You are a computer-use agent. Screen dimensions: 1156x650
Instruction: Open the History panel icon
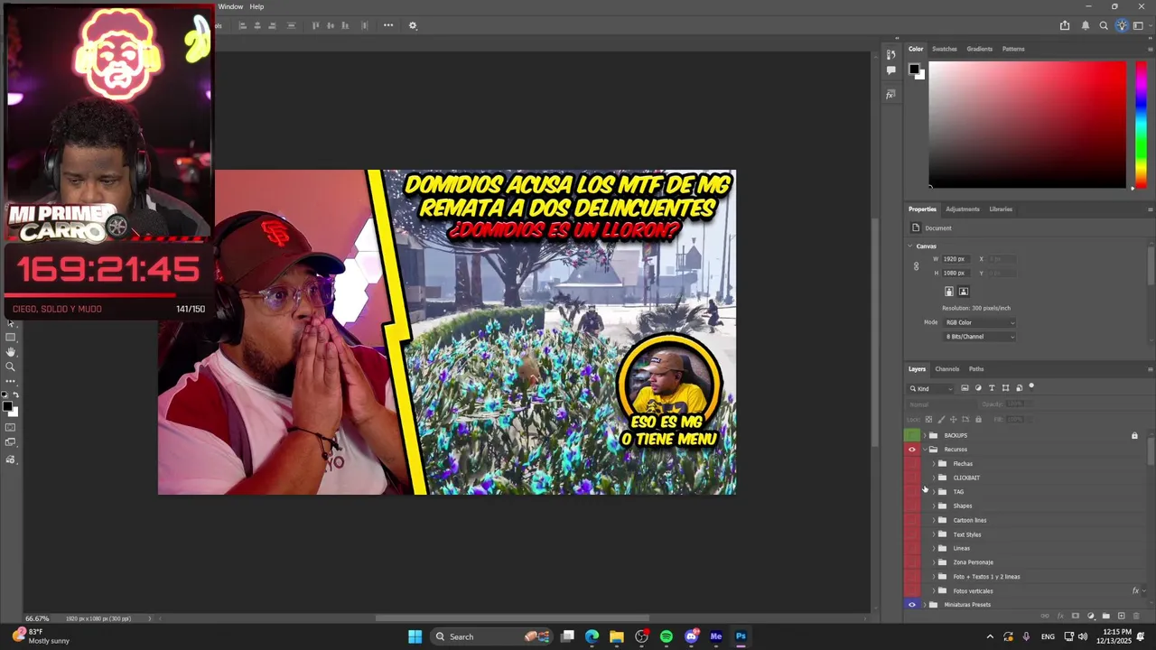(x=890, y=55)
